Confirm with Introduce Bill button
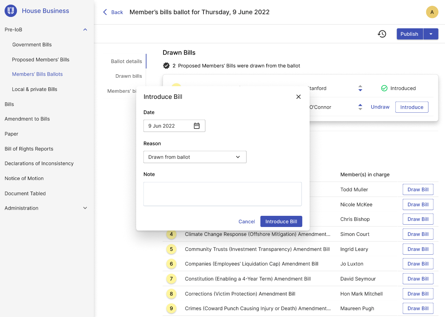 pos(281,222)
